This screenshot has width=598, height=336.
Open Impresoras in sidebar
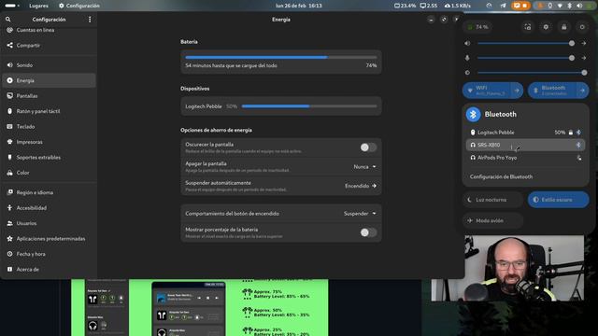pyautogui.click(x=49, y=142)
